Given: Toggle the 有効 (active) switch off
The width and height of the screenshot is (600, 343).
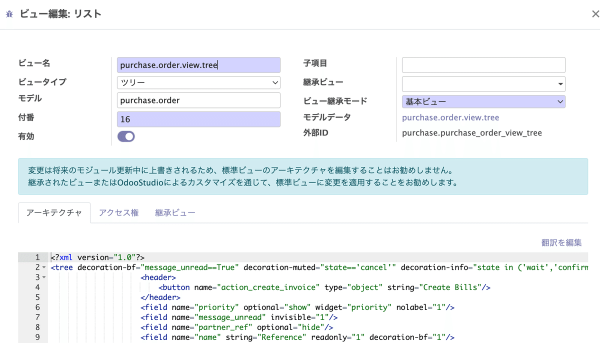Looking at the screenshot, I should (x=126, y=136).
